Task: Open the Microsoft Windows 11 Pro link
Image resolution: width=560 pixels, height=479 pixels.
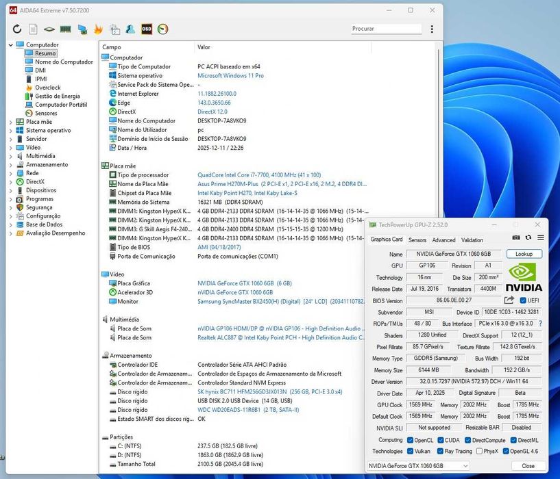Action: 230,75
